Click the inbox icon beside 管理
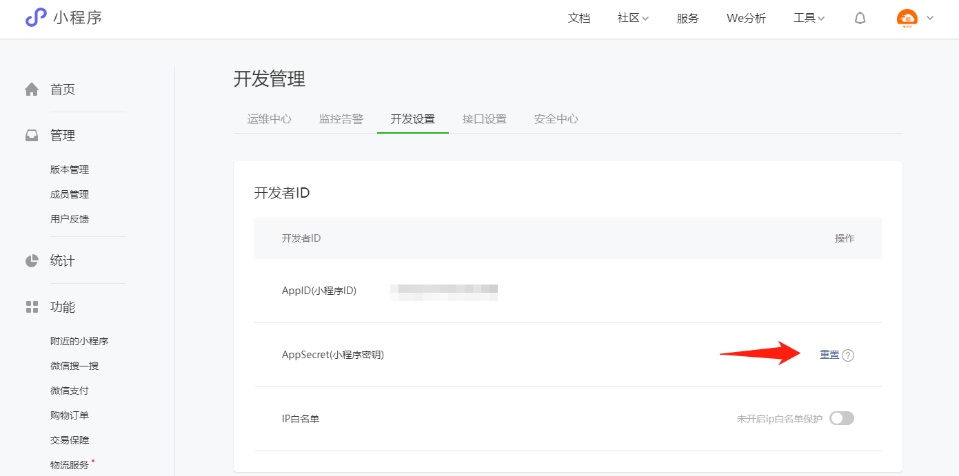This screenshot has width=959, height=476. (32, 136)
